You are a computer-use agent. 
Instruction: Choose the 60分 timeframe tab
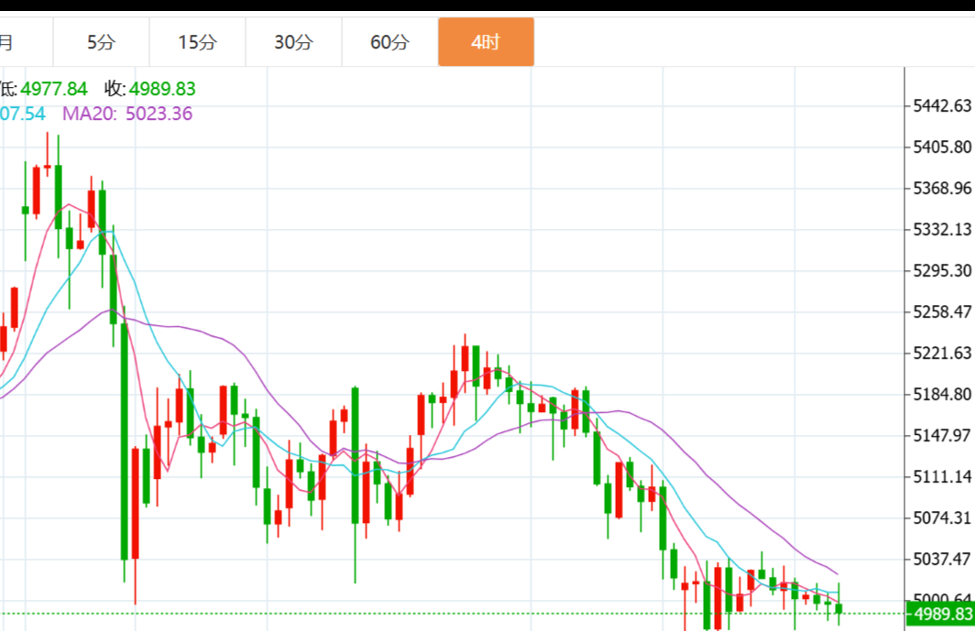389,42
